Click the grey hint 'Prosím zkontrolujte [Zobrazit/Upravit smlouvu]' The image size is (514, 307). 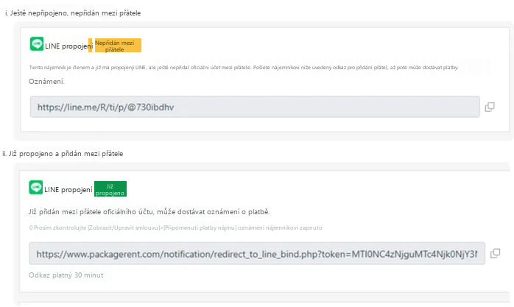click(x=175, y=227)
